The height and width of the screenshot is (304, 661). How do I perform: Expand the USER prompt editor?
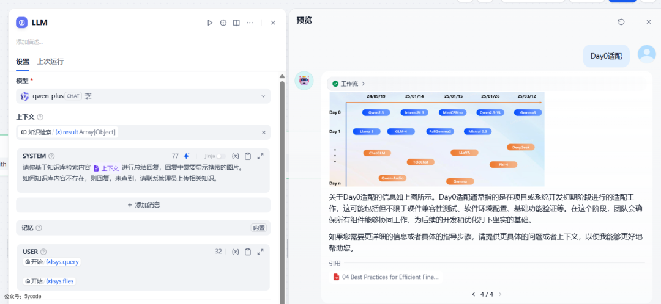(x=261, y=252)
